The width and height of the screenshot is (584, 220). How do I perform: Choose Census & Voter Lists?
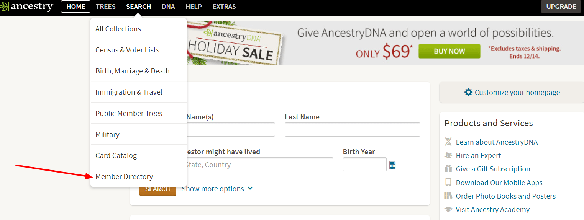(x=127, y=50)
